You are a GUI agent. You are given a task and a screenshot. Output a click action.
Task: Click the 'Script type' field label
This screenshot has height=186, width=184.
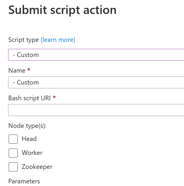click(24, 40)
